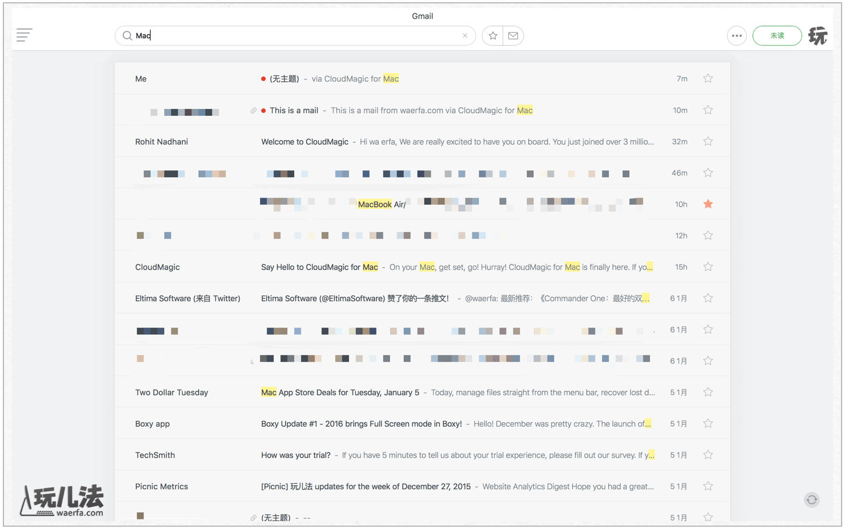Star the Rohit Nadhani welcome email
The height and width of the screenshot is (529, 845).
tap(708, 141)
